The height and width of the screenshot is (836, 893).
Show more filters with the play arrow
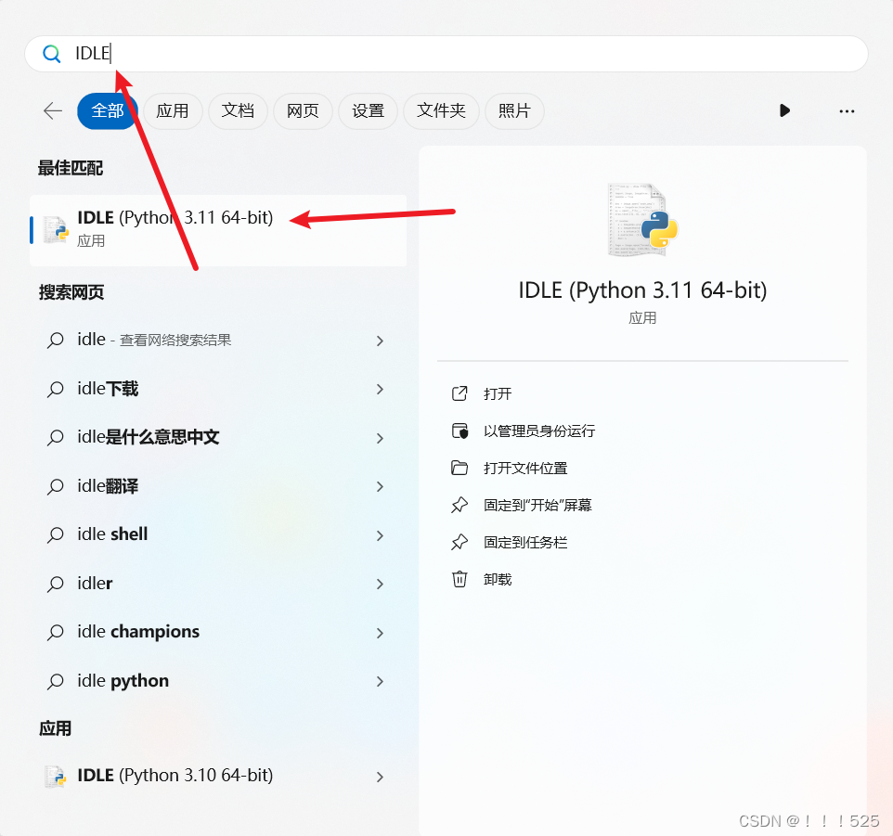[784, 110]
